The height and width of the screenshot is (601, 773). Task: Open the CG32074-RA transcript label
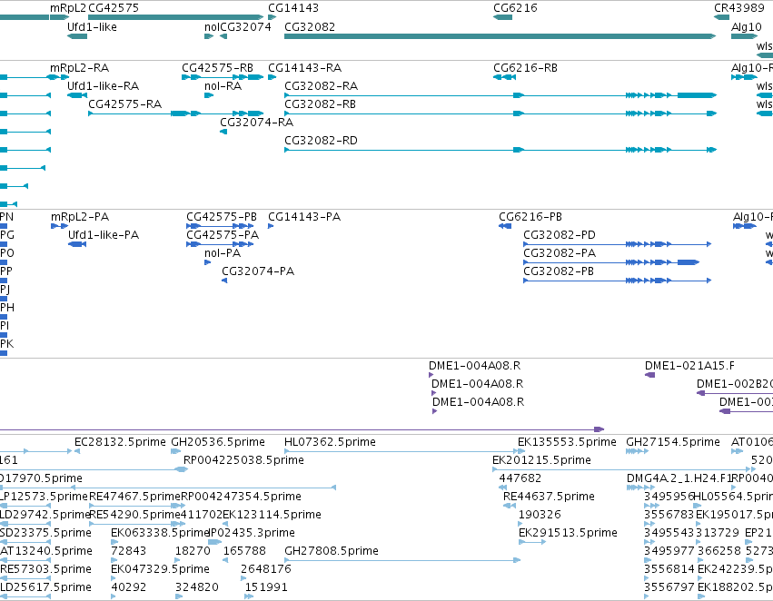[x=256, y=123]
